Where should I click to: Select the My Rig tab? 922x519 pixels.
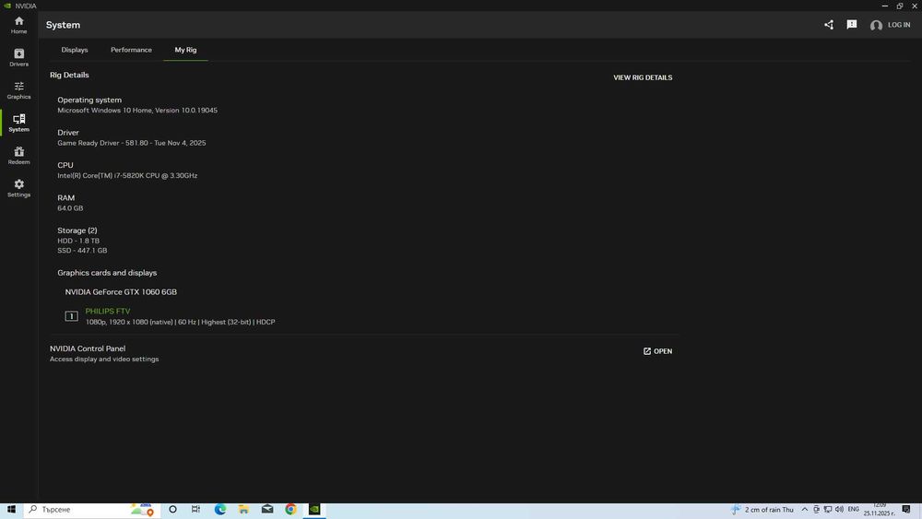[185, 50]
